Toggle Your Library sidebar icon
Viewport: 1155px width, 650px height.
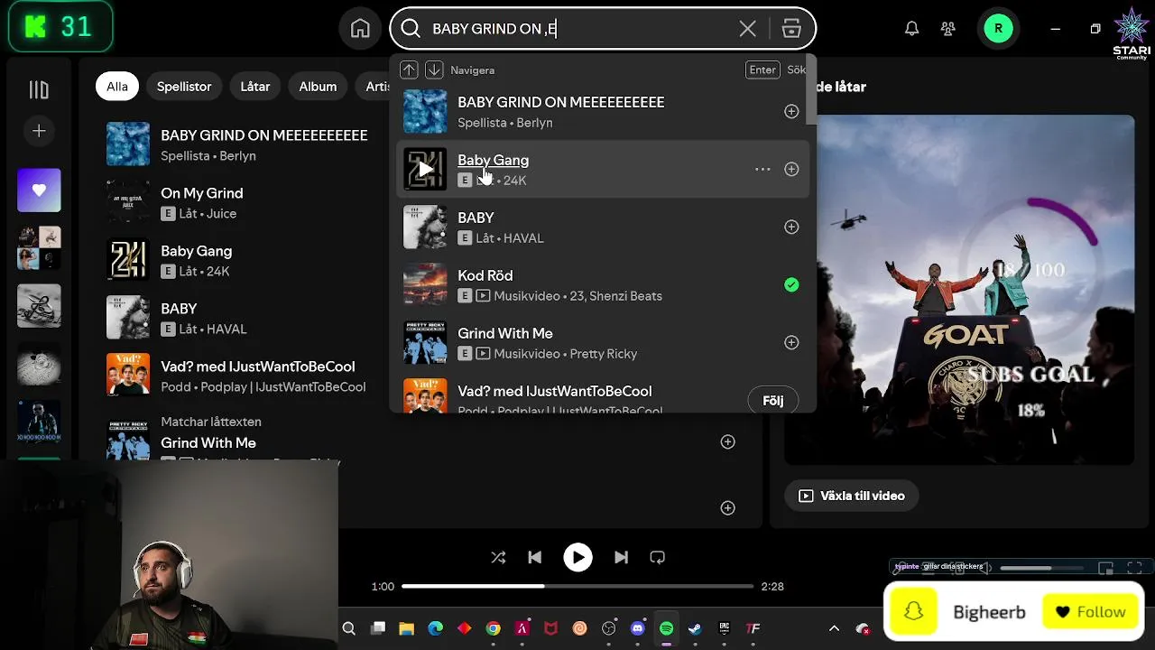tap(39, 89)
